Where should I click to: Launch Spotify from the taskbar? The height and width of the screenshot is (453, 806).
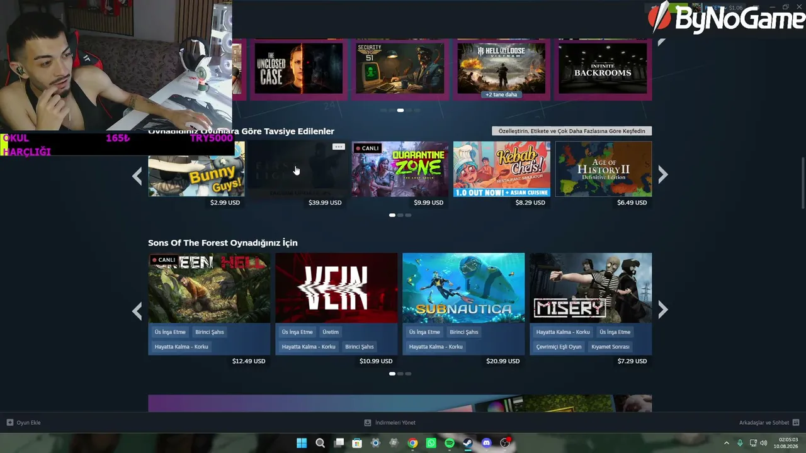(450, 443)
